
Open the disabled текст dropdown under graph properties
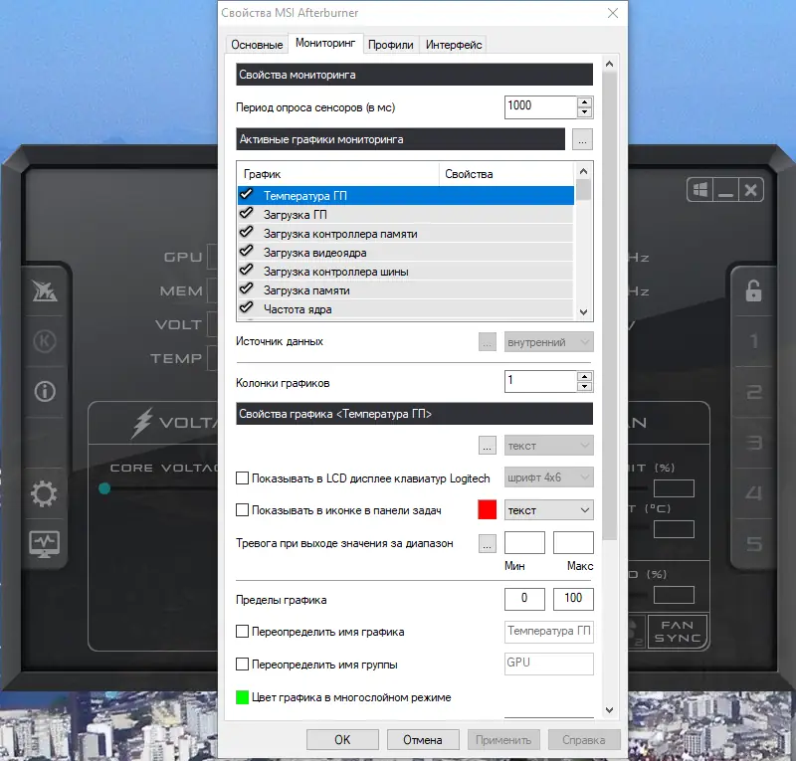coord(549,446)
